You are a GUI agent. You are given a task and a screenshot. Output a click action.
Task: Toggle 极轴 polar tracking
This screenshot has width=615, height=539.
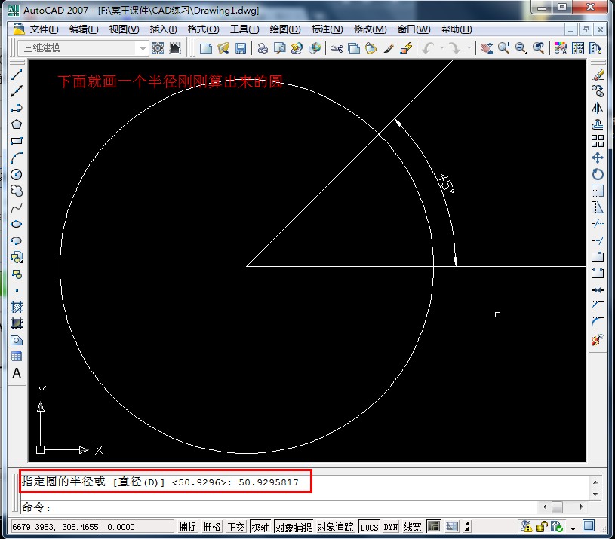[261, 527]
